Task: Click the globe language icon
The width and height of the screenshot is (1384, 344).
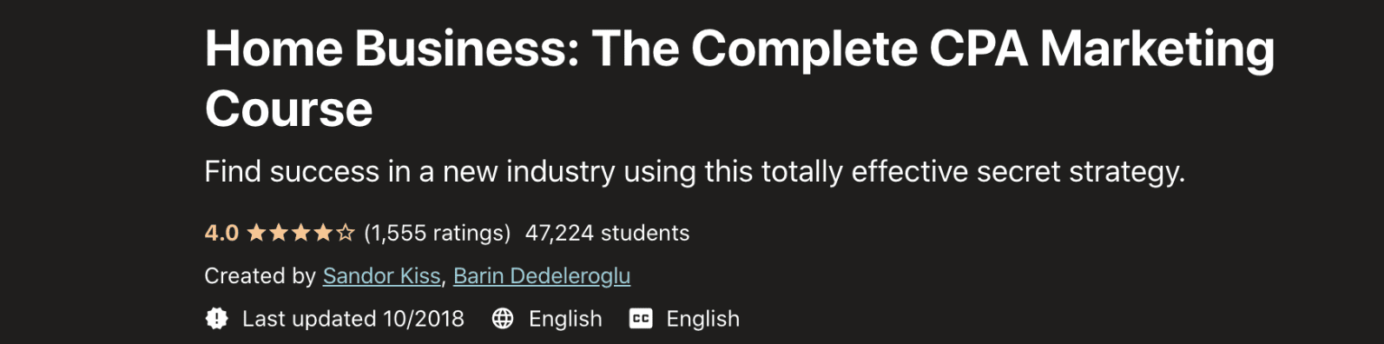Action: click(503, 319)
